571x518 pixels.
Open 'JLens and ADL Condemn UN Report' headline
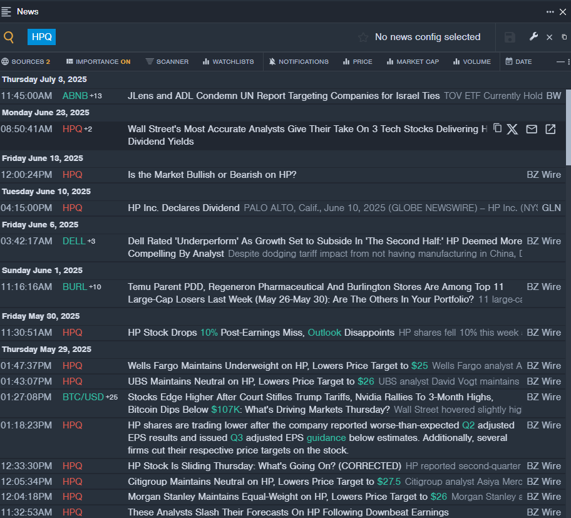tap(284, 96)
